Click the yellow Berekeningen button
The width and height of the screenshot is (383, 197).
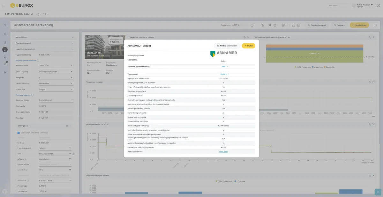[x=359, y=25]
